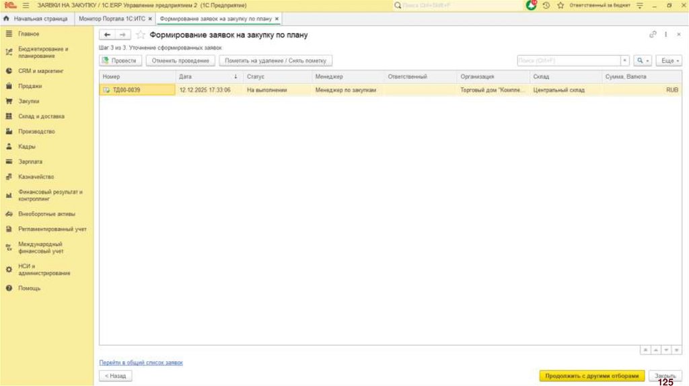Image resolution: width=689 pixels, height=386 pixels.
Task: Open the find magnifier dropdown button
Action: 643,61
